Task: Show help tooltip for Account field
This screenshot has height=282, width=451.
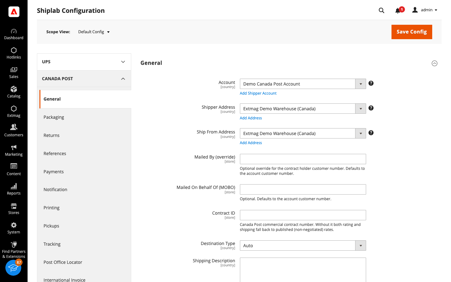Action: pos(371,83)
